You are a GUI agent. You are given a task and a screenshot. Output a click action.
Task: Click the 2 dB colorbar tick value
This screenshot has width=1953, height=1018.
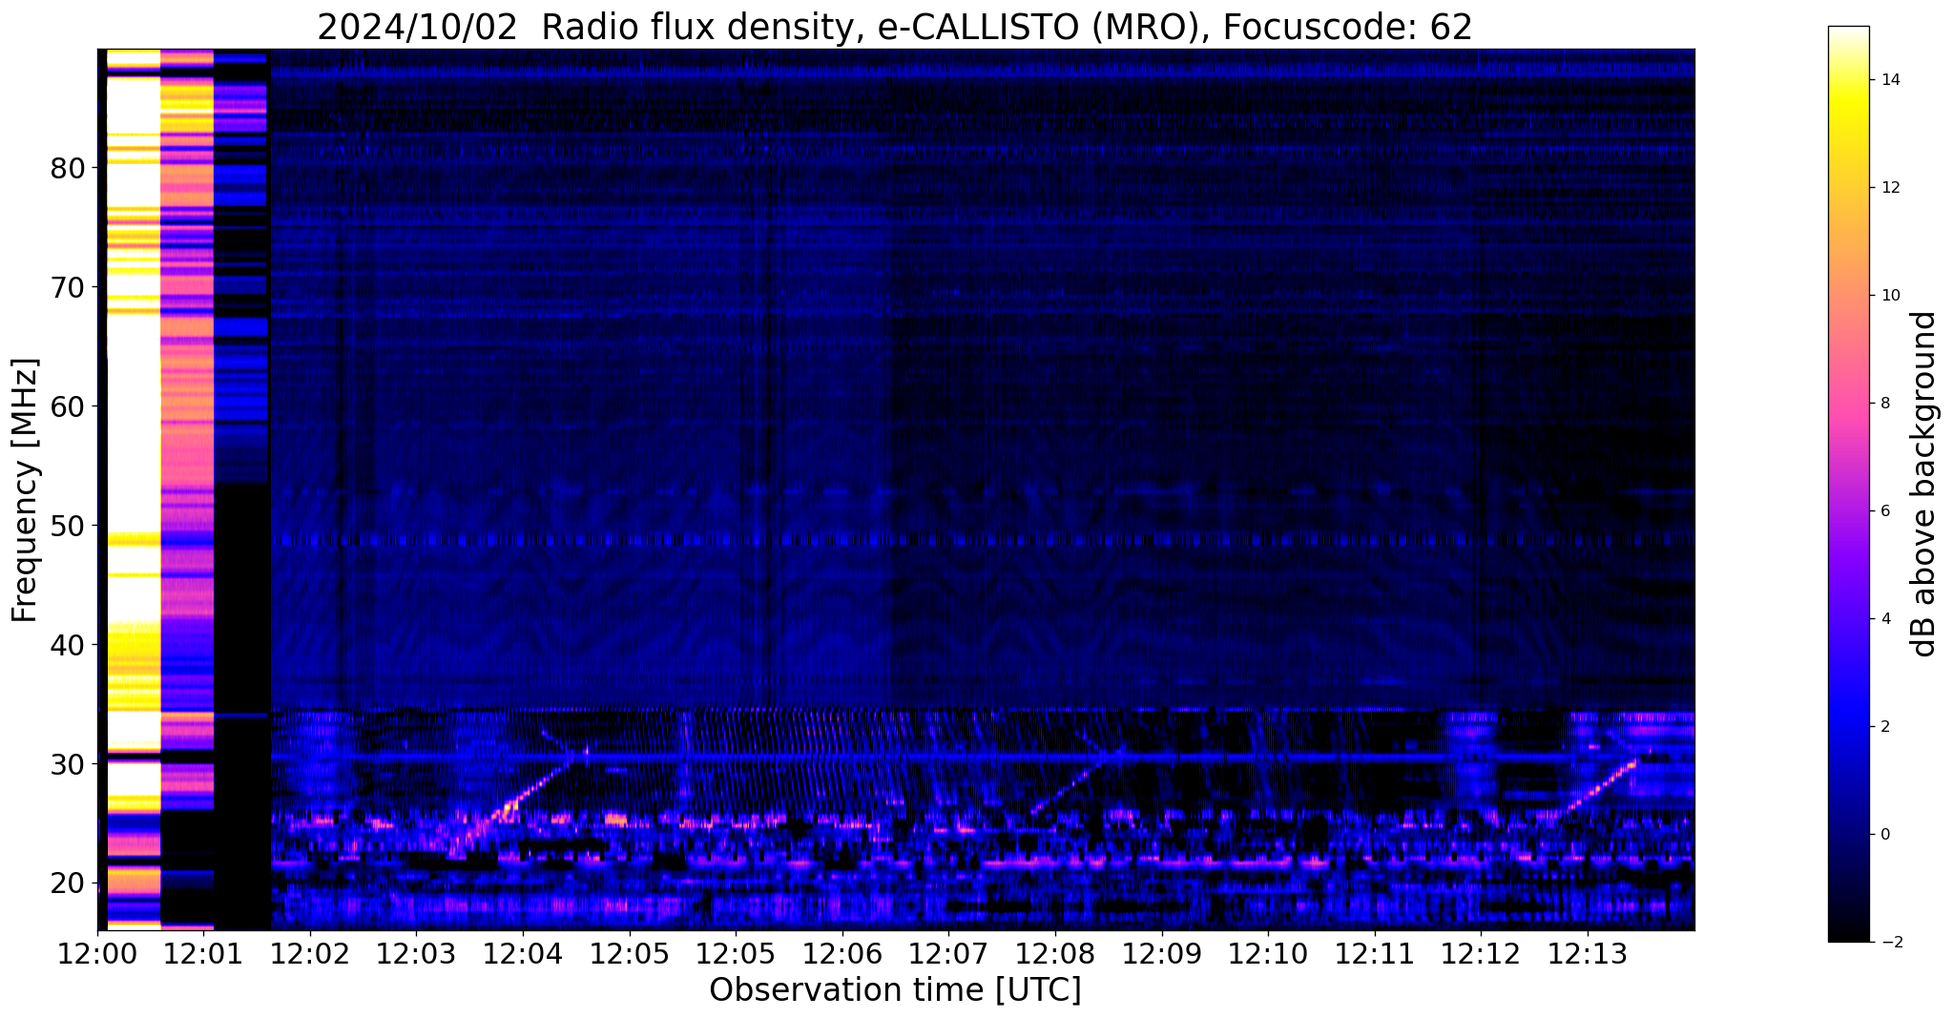pos(1885,727)
